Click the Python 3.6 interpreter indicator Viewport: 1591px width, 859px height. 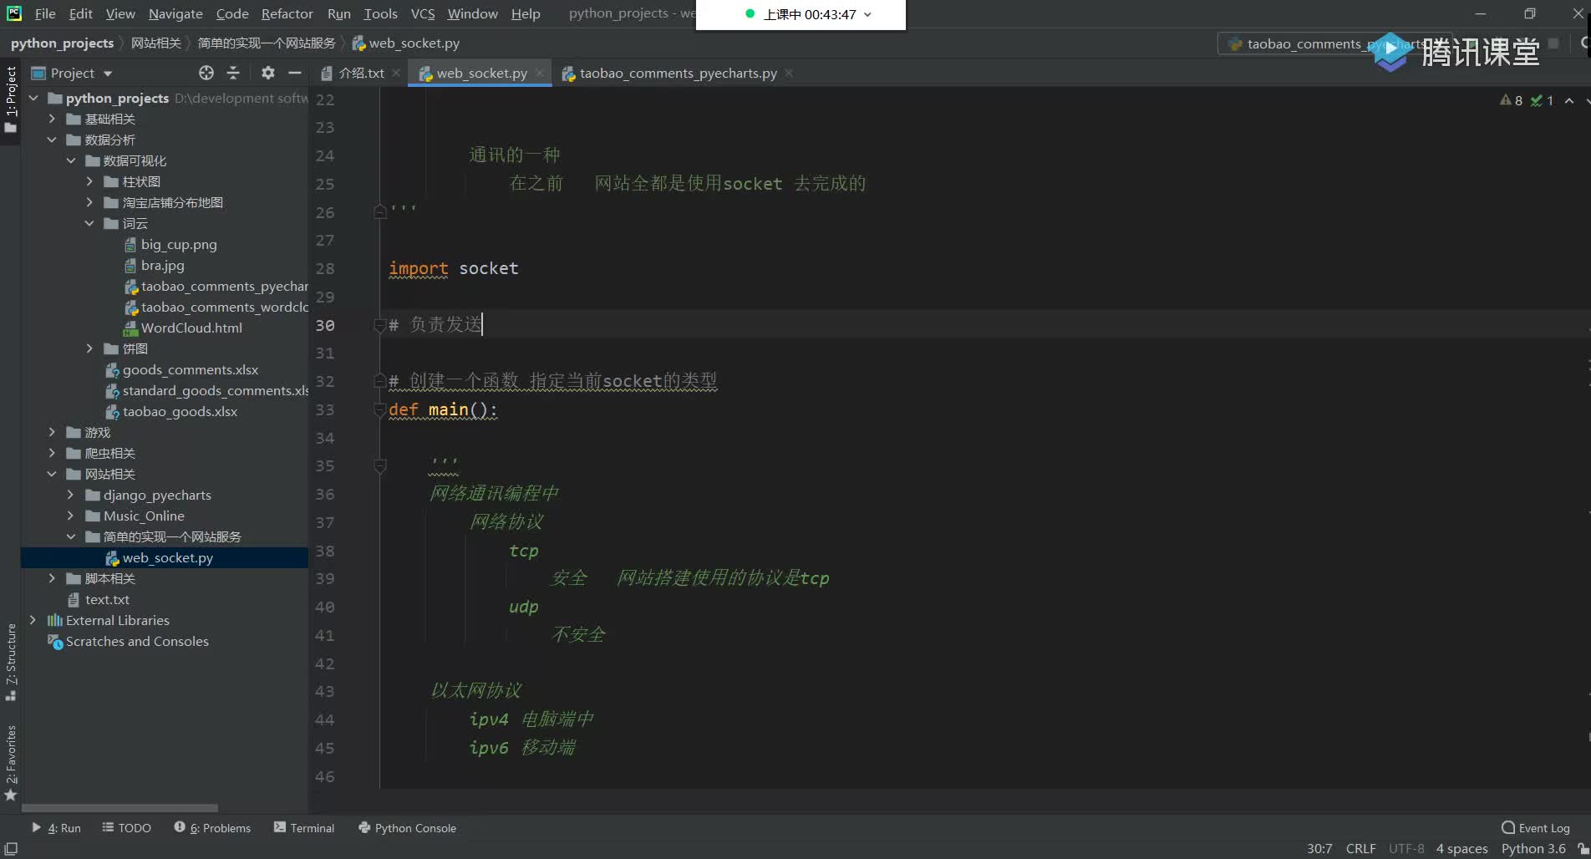pyautogui.click(x=1533, y=848)
